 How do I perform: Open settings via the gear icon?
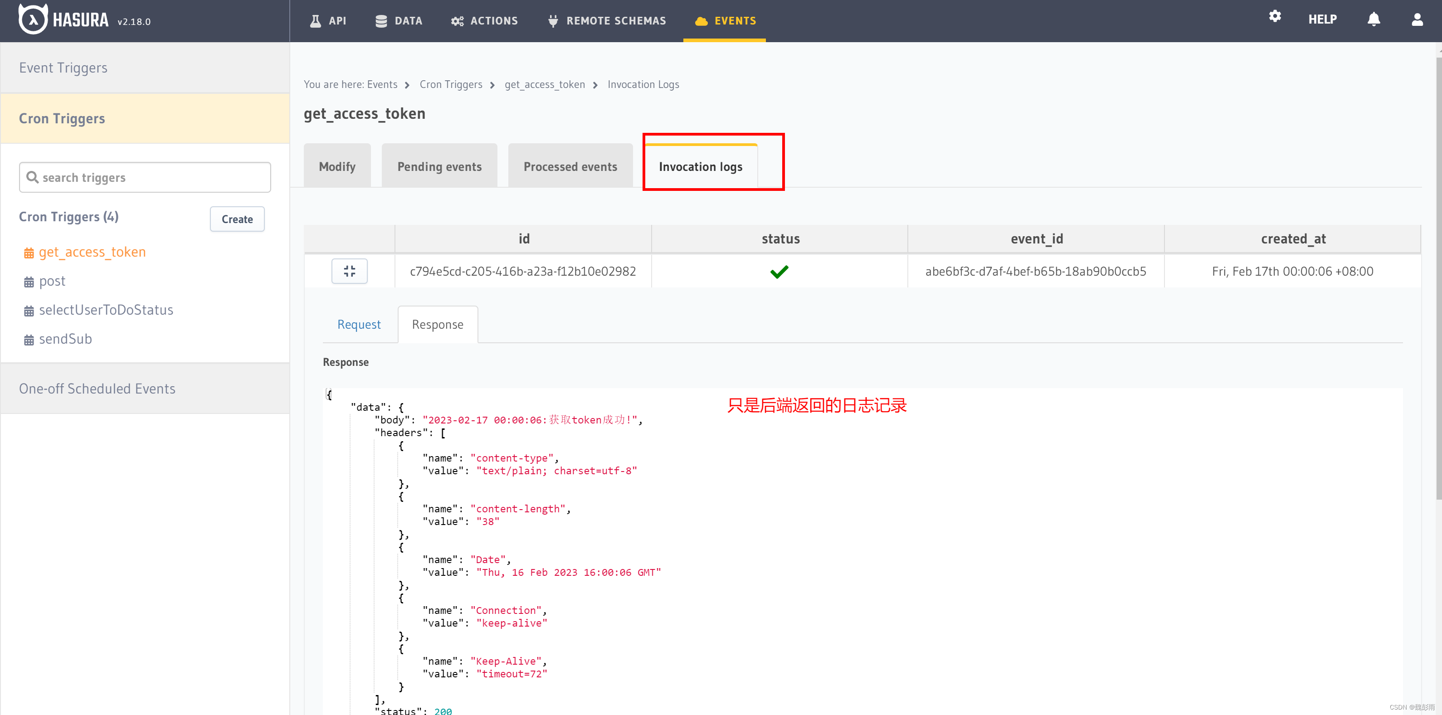(1275, 16)
